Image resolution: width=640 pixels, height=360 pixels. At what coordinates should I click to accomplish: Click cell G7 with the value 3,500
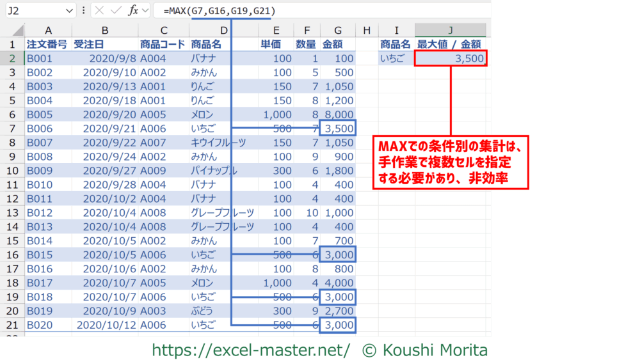coord(337,129)
